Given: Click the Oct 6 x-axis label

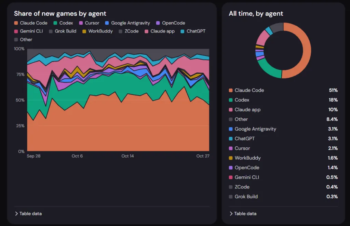Looking at the screenshot, I should coord(77,156).
